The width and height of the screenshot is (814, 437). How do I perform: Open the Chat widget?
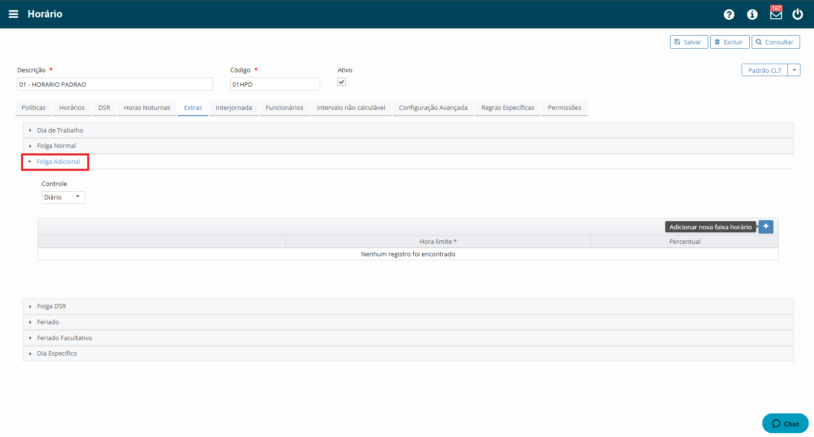(x=786, y=424)
